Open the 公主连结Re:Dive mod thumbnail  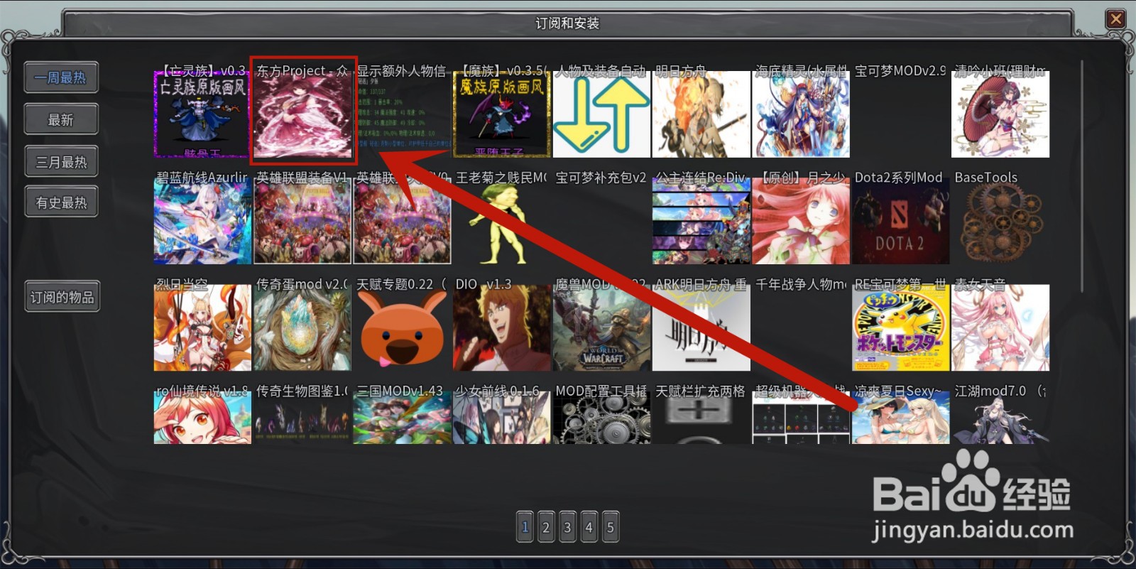point(701,221)
